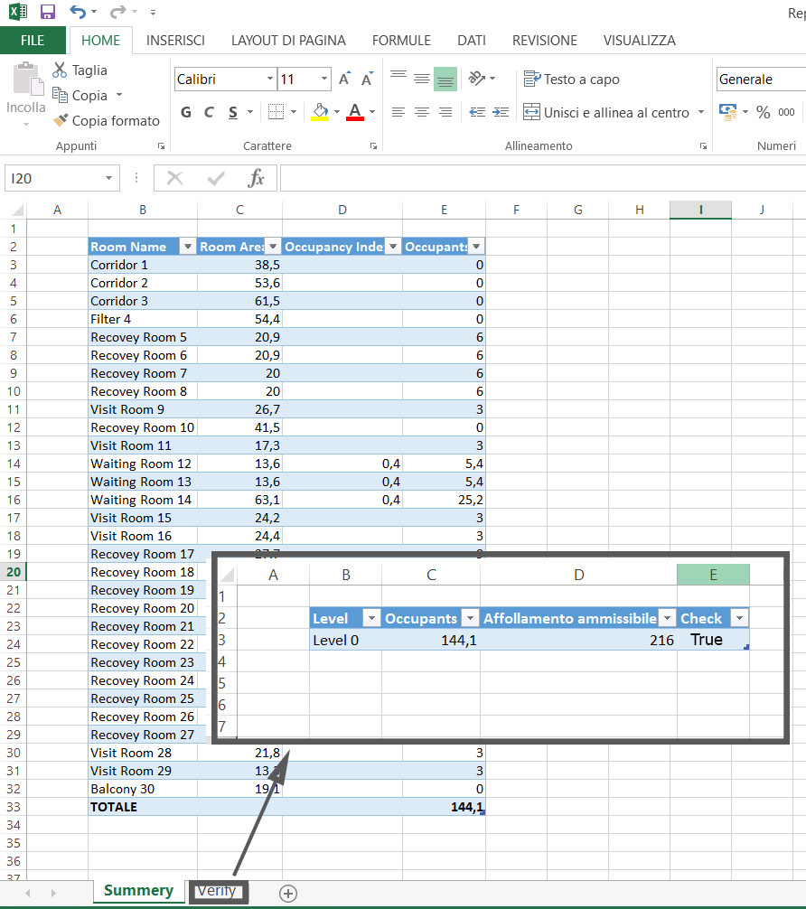The image size is (806, 909).
Task: Apply percent style icon
Action: pos(764,112)
